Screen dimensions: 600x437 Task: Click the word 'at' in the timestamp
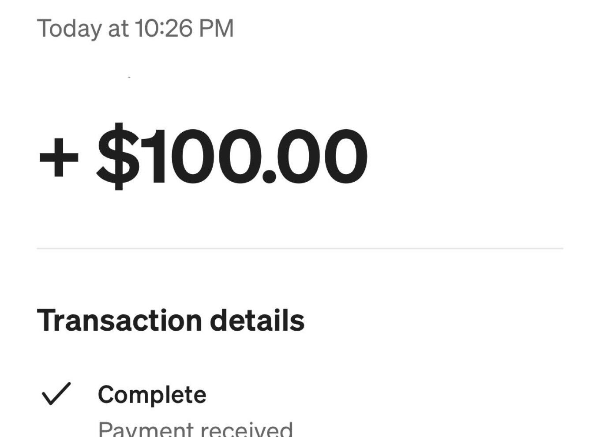point(118,29)
